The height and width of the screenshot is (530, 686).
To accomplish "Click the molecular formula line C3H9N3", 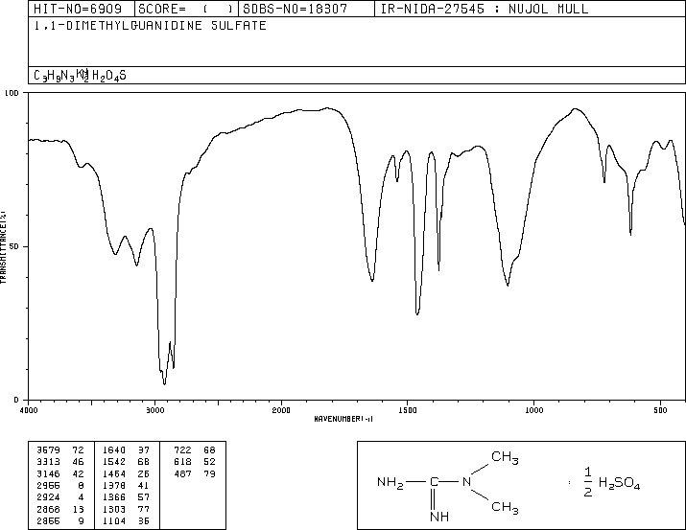I will 80,76.
